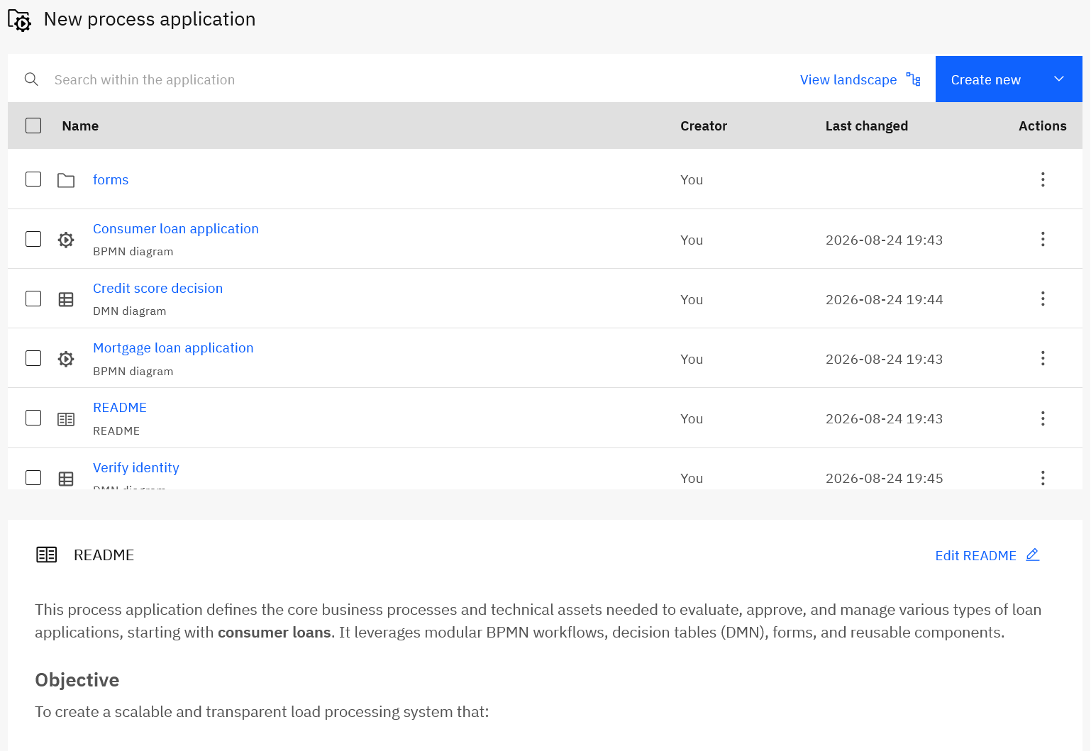Check the forms folder checkbox
The height and width of the screenshot is (751, 1091).
(x=33, y=179)
